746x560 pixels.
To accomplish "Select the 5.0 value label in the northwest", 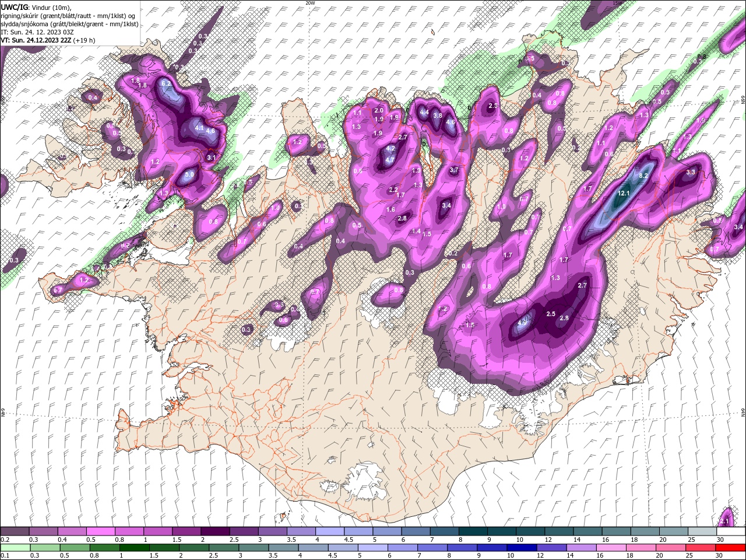I will click(x=189, y=174).
